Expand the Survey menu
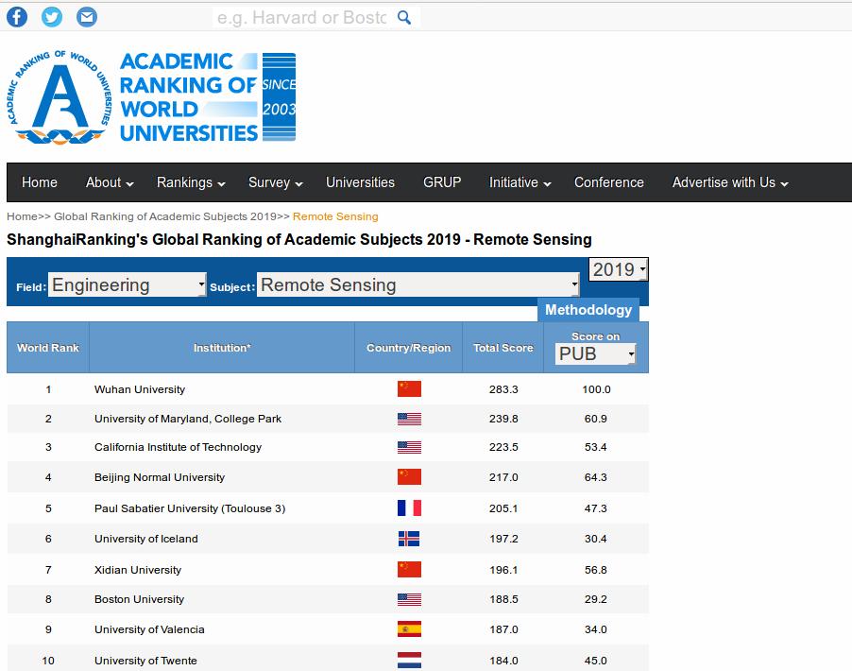852x671 pixels. click(x=275, y=182)
